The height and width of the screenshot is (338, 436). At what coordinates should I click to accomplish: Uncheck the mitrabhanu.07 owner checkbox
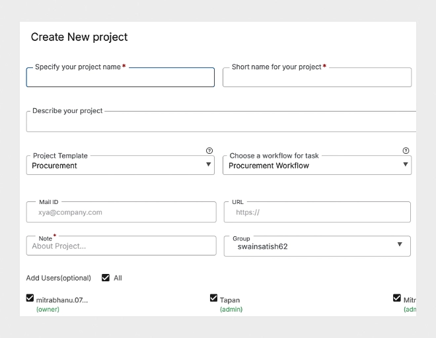(30, 298)
